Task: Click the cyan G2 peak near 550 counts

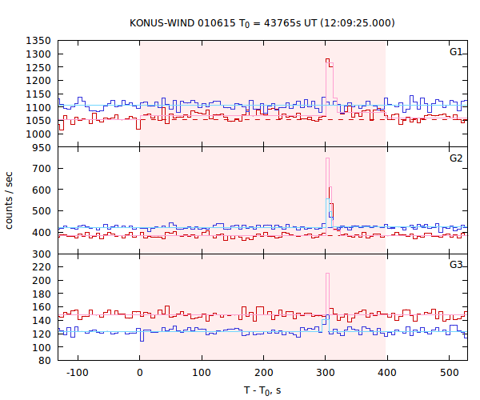Action: pos(327,199)
